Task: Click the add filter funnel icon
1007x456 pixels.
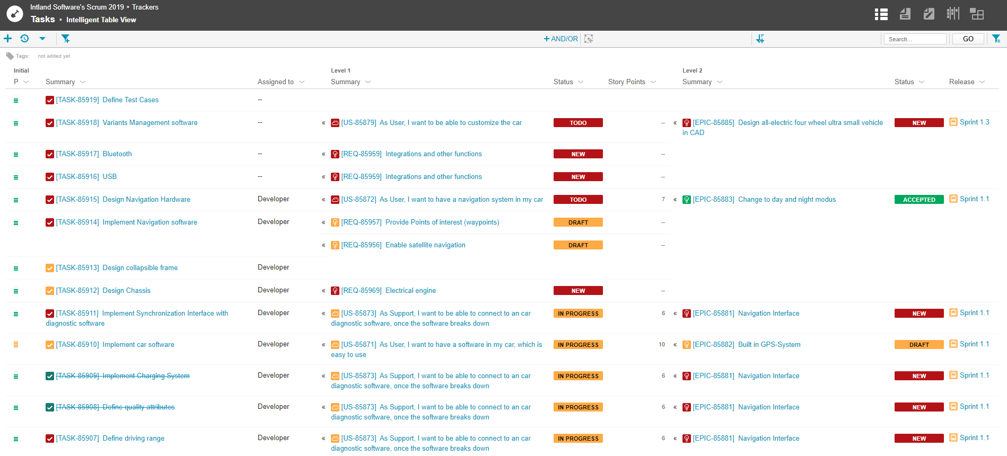Action: 65,39
